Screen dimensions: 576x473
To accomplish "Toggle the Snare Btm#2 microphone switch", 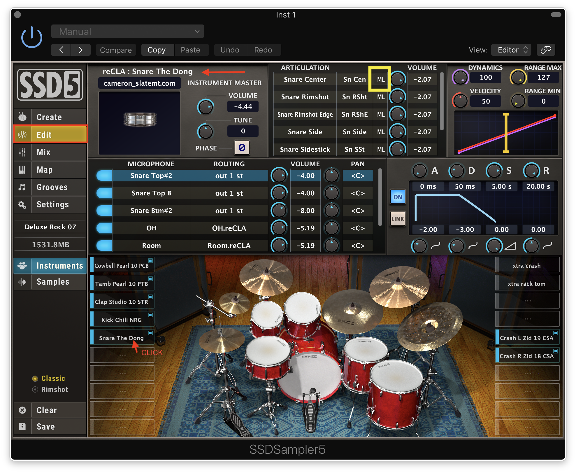I will 104,211.
